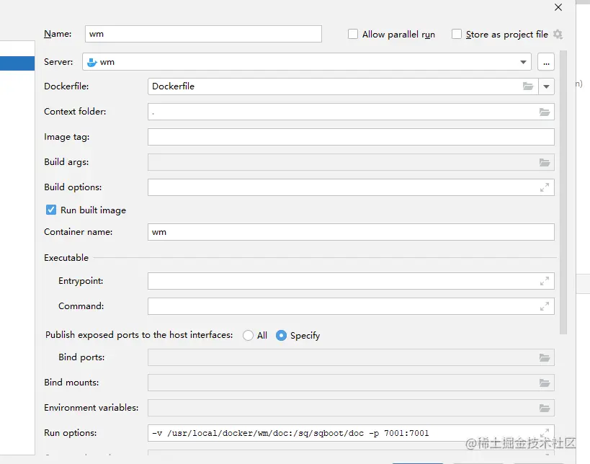Uncheck Run built image checkbox

pos(51,210)
